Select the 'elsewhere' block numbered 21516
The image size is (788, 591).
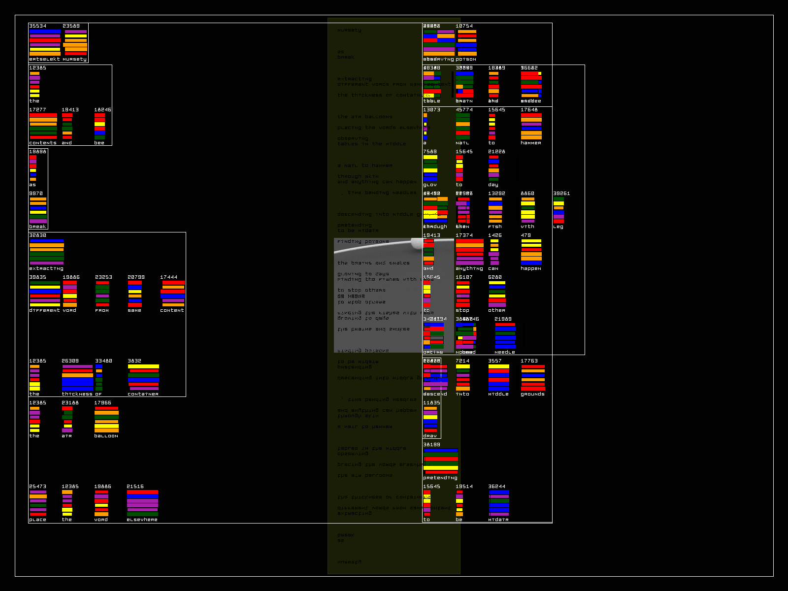pyautogui.click(x=142, y=503)
